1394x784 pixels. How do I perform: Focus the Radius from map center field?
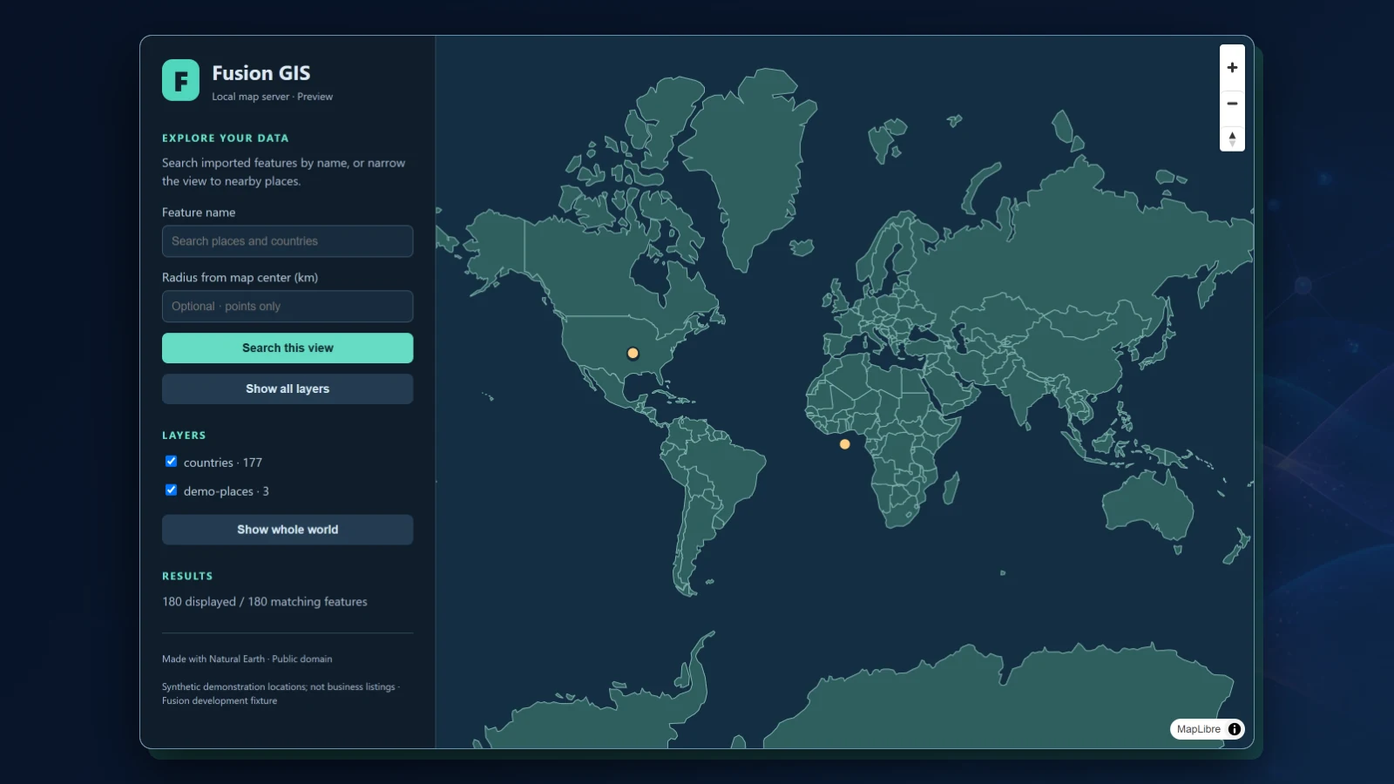[288, 307]
